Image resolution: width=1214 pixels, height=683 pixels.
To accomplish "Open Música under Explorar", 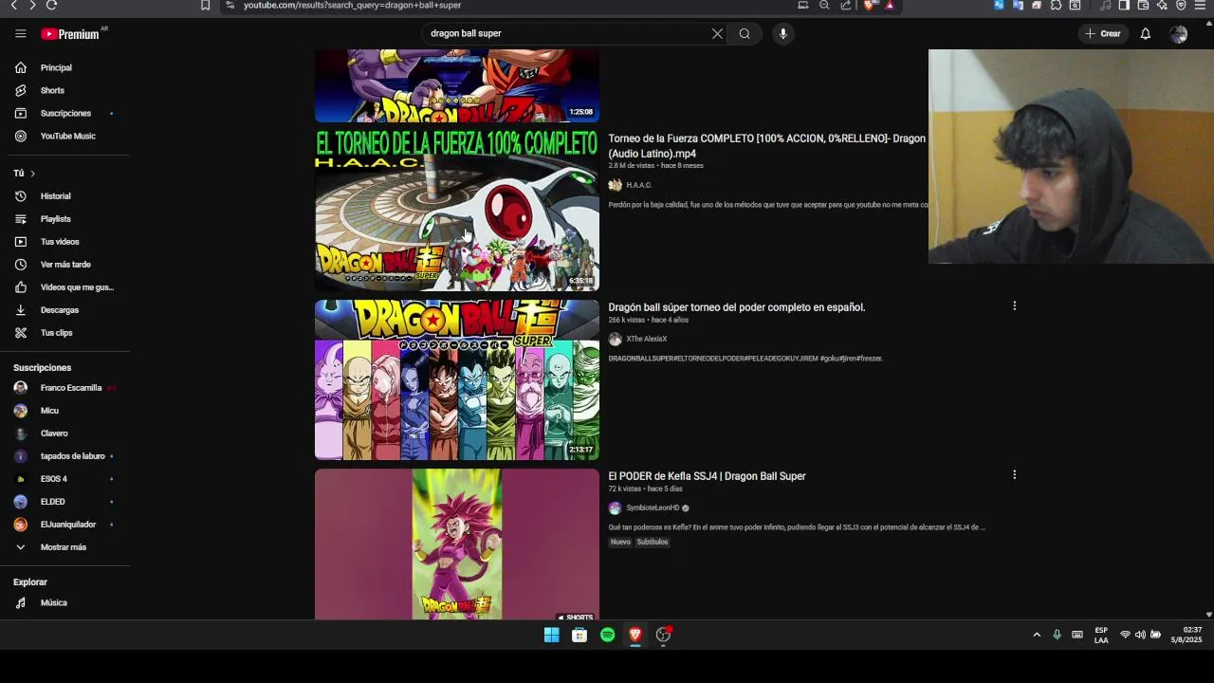I will pos(53,603).
